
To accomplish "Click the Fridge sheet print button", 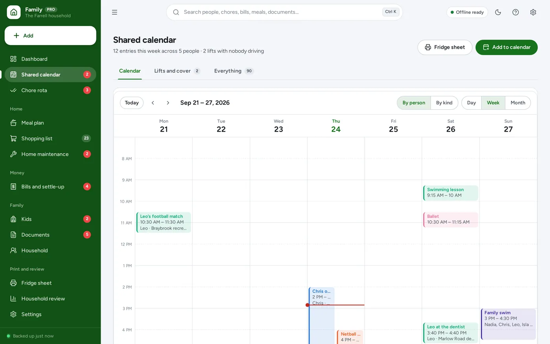I will pyautogui.click(x=445, y=47).
